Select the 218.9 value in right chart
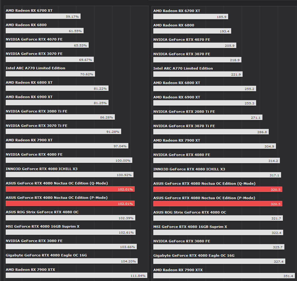Screen dimensions: 297x281 click(x=235, y=60)
